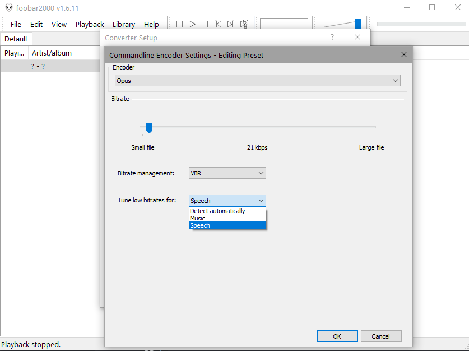
Task: Click the Stop playback button
Action: 179,24
